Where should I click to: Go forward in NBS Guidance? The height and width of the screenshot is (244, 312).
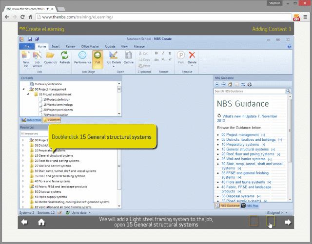point(223,85)
